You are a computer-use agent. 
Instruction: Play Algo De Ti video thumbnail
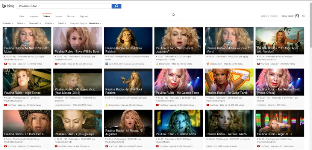(x=280, y=123)
